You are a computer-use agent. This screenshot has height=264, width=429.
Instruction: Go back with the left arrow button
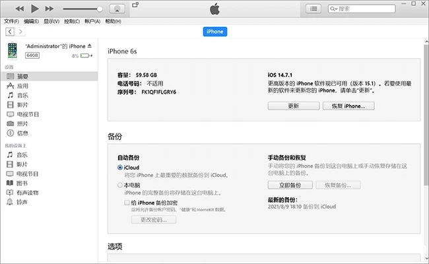tap(10, 32)
